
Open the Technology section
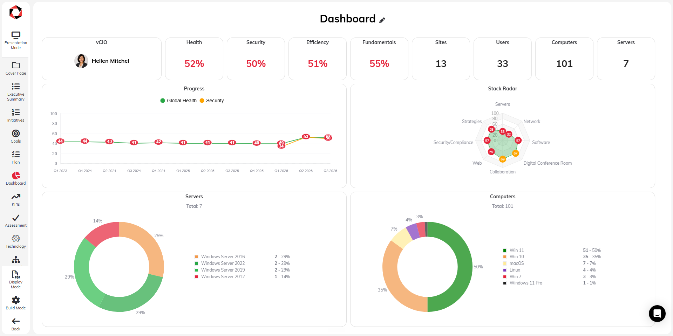tap(16, 241)
